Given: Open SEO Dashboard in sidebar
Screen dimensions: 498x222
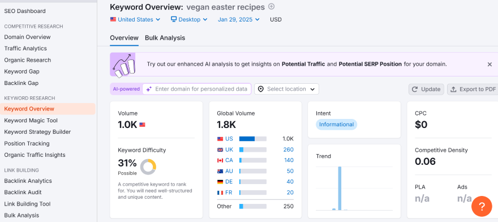Looking at the screenshot, I should [x=25, y=11].
